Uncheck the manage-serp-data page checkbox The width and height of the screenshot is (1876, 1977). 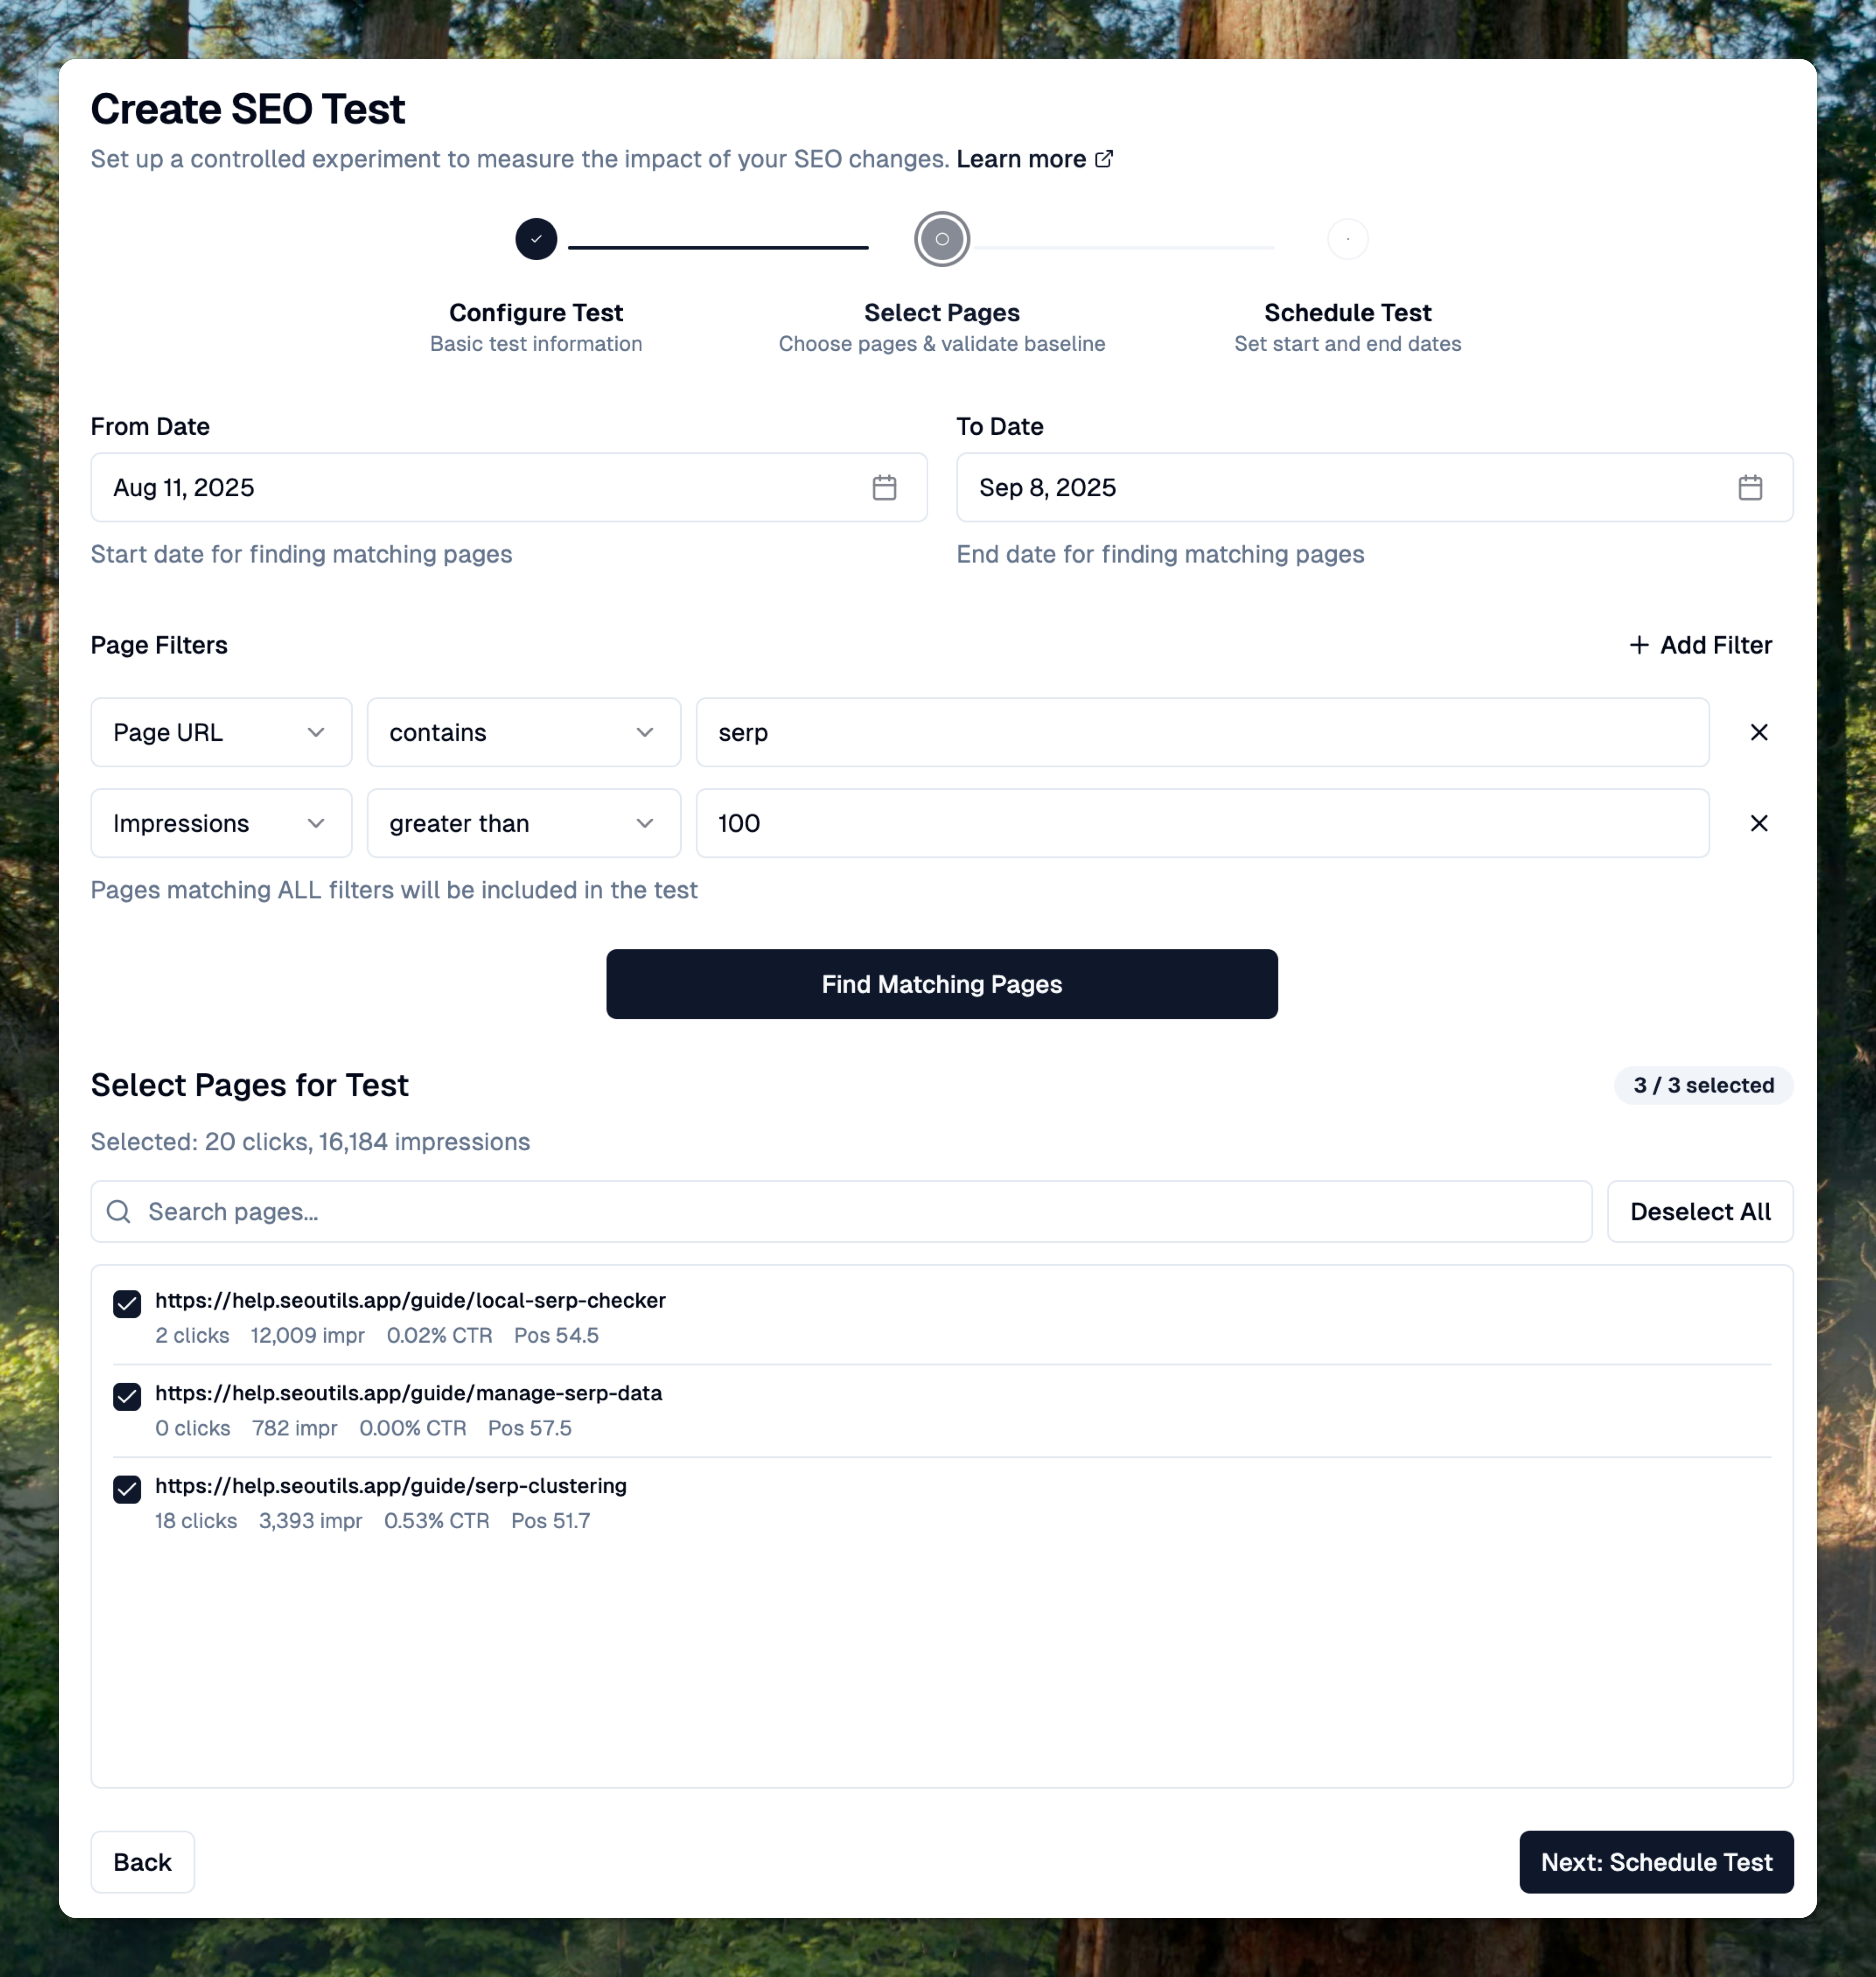point(127,1397)
